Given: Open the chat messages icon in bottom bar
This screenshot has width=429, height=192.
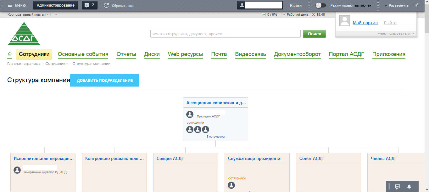Looking at the screenshot, I should (x=398, y=186).
